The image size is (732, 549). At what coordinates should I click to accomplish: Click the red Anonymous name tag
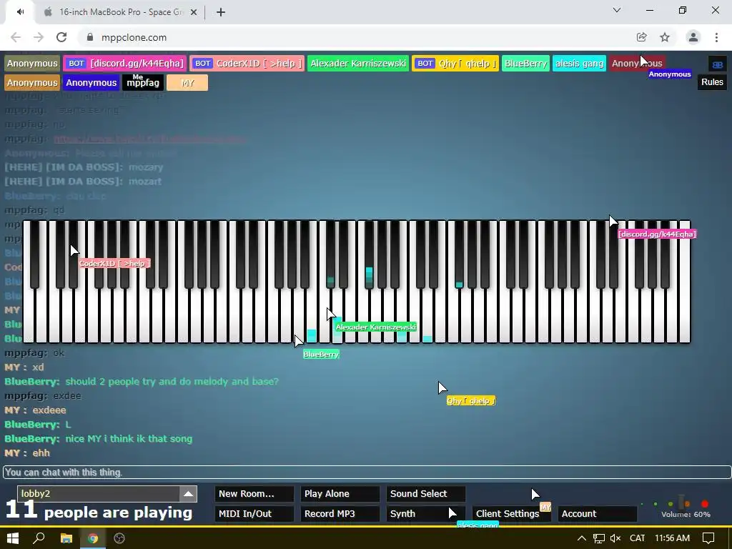pyautogui.click(x=637, y=64)
